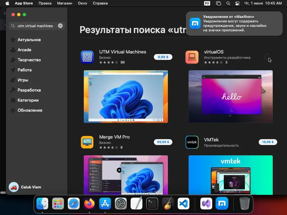Click the Бизнес category under Merge VM Pro
This screenshot has width=287, height=215.
(105, 142)
